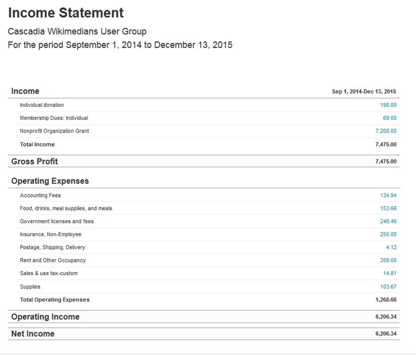
Task: Select the Cascadia Wikimedians User Group text
Action: coord(77,31)
